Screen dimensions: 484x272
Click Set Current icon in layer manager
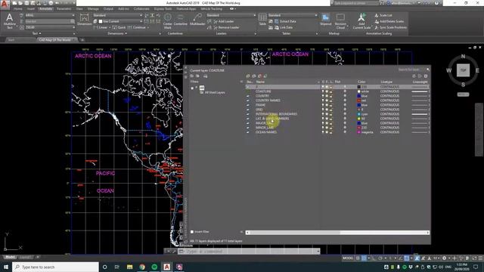[x=265, y=76]
